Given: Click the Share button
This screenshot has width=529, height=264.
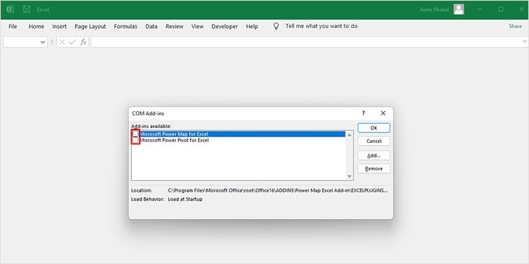Looking at the screenshot, I should pos(515,26).
